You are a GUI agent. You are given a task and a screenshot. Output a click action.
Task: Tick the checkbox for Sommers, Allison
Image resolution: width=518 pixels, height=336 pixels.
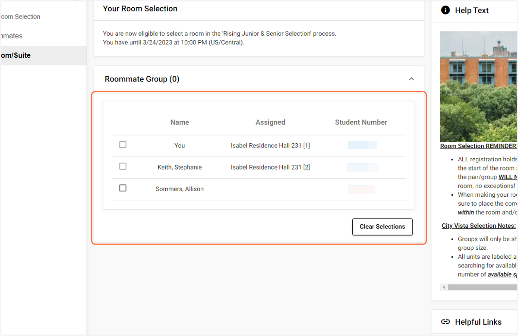click(123, 188)
